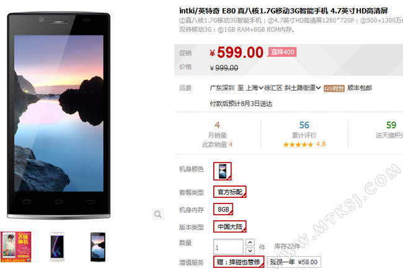Click the 123时效 delivery badge
This screenshot has width=403, height=271.
tap(334, 89)
